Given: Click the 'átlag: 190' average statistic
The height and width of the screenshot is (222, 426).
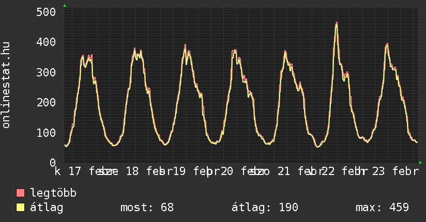Looking at the screenshot, I should tap(264, 208).
